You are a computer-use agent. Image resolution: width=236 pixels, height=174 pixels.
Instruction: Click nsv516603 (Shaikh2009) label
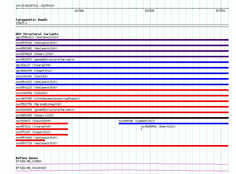[33, 121]
